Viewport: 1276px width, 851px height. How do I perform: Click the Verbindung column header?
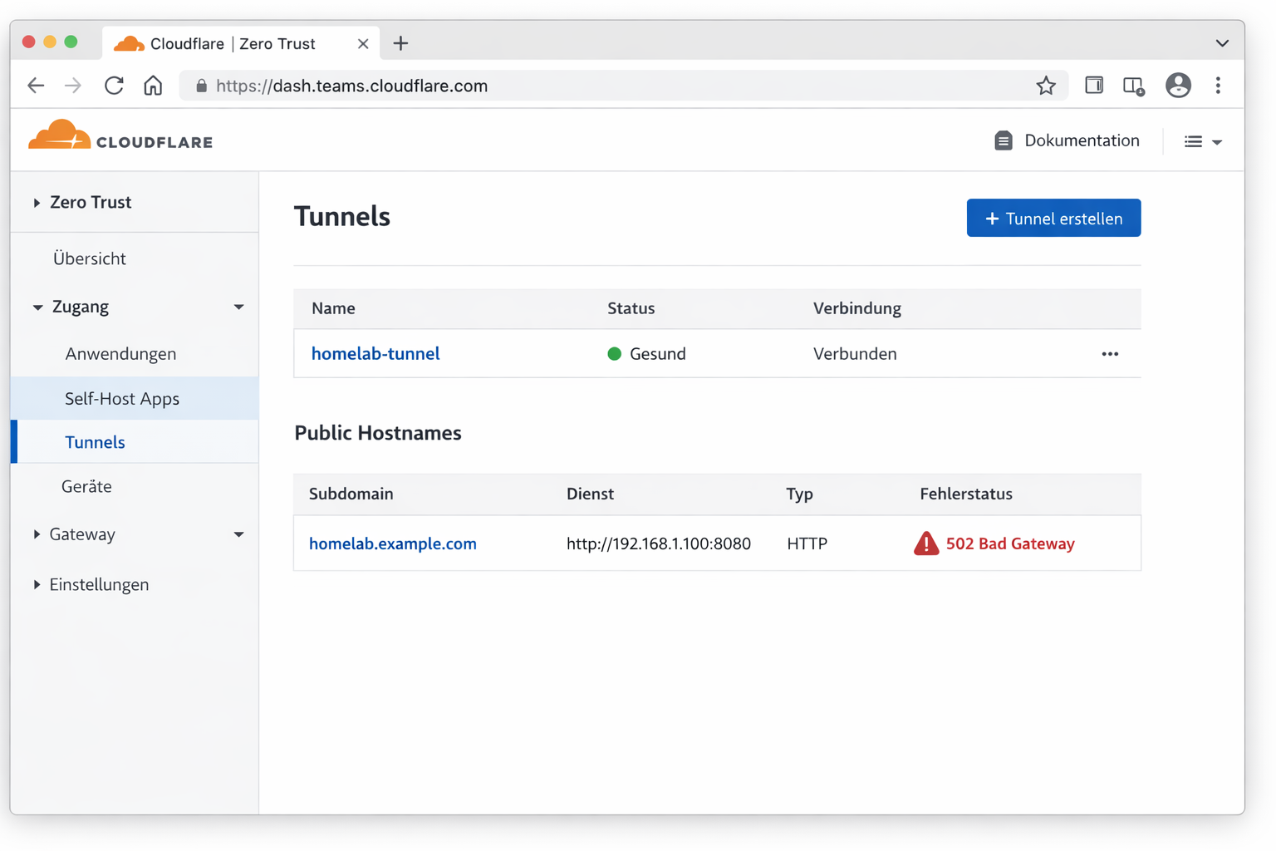point(856,308)
